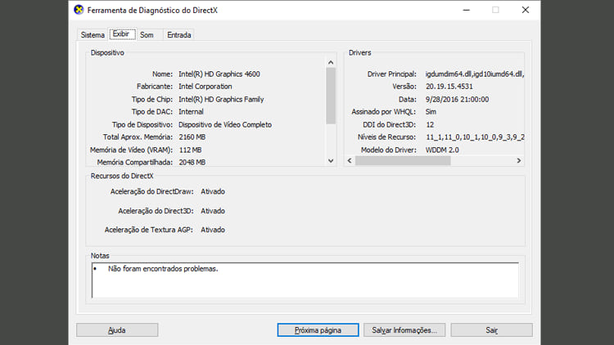Click the 'WDDM 2.0' driver model value
The height and width of the screenshot is (345, 614).
442,150
